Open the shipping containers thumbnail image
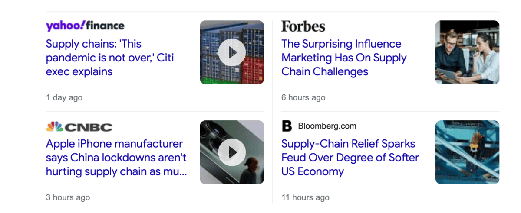The width and height of the screenshot is (521, 213). [232, 52]
